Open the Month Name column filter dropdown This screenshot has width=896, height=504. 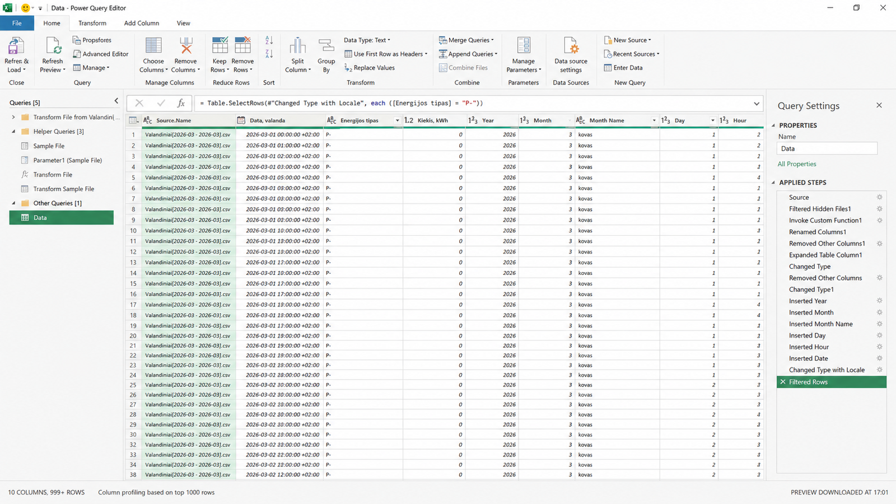654,120
